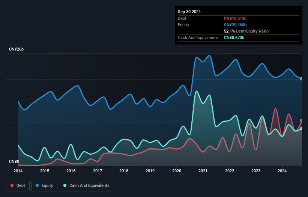Screen dimensions: 308x197
Task: Click the CN¥10.513b debt value
Action: click(235, 18)
